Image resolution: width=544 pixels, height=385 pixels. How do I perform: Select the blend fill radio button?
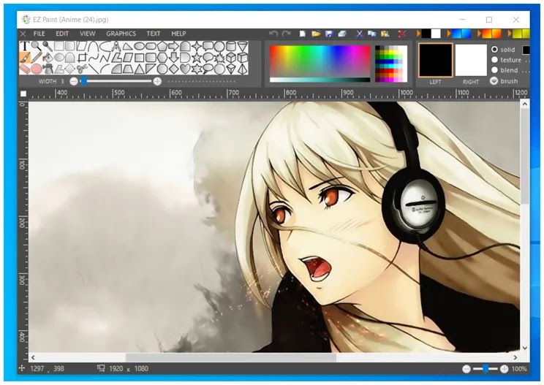[x=494, y=70]
